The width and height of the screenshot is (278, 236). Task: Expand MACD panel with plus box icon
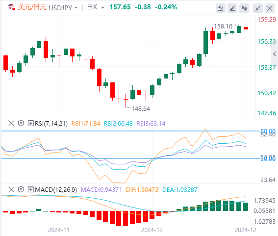(30, 189)
